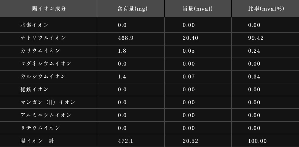Screen dimensions: 299x147
Task: Click the 468.9 sodium content value
Action: click(x=126, y=38)
